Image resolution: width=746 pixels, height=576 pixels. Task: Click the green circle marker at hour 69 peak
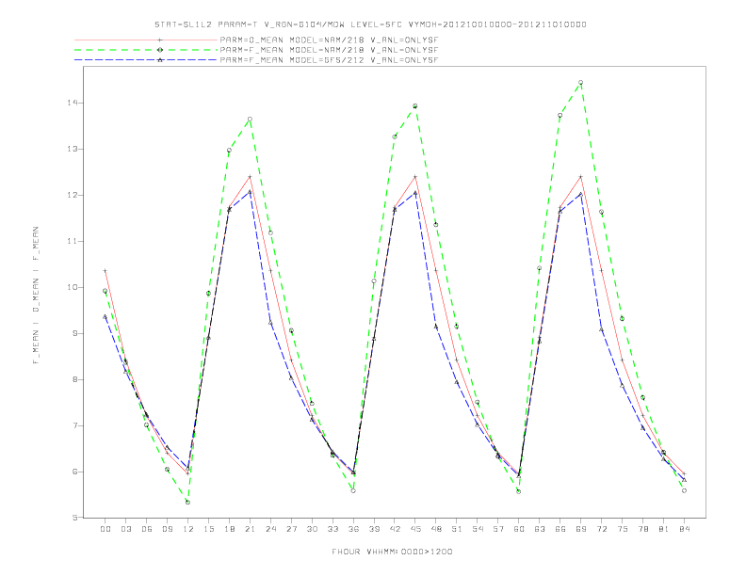tap(581, 83)
